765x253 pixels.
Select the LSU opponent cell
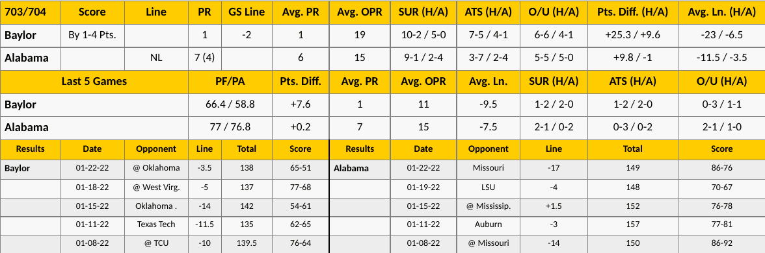click(487, 187)
